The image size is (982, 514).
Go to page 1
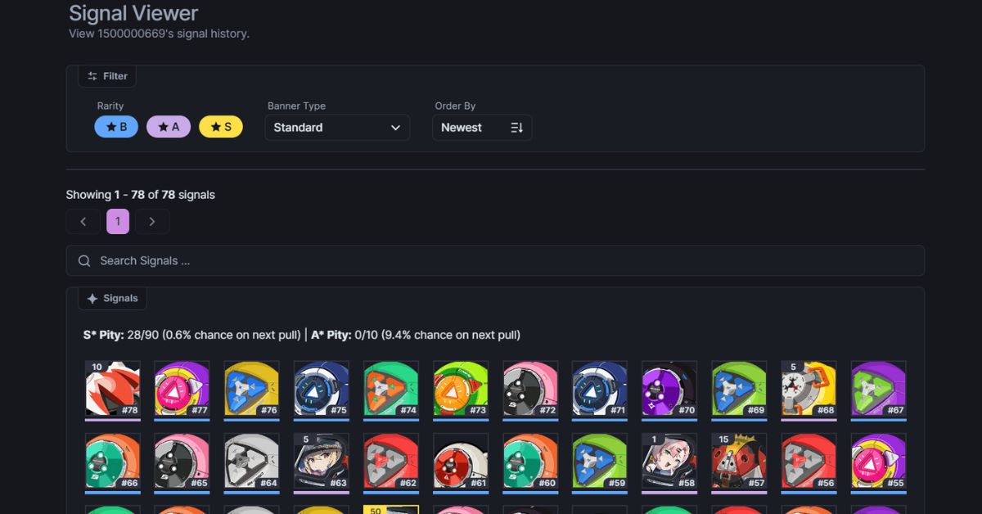point(118,222)
